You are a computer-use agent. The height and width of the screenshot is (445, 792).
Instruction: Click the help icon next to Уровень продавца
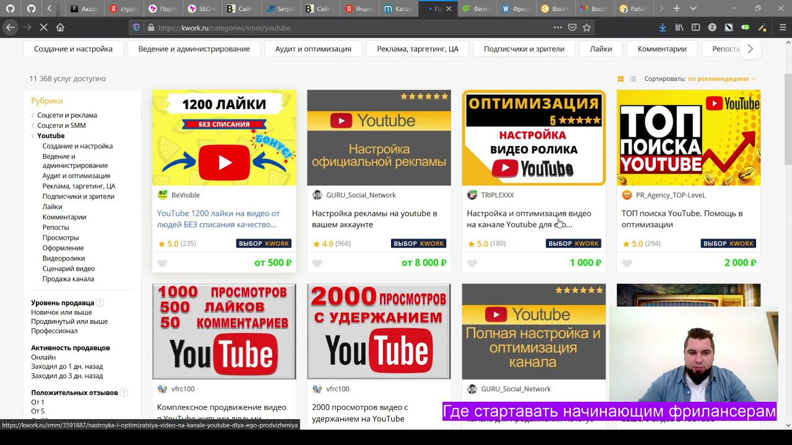pyautogui.click(x=100, y=303)
